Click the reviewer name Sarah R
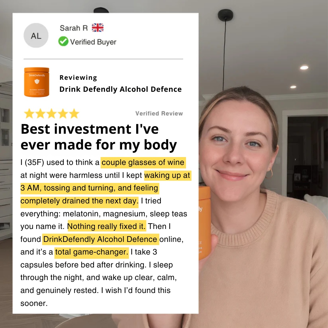The width and height of the screenshot is (328, 328). pyautogui.click(x=74, y=28)
